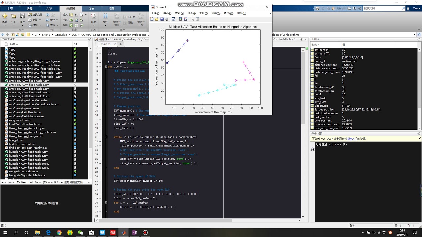Click the UCL folder in address path
The image size is (422, 237).
pos(74,35)
